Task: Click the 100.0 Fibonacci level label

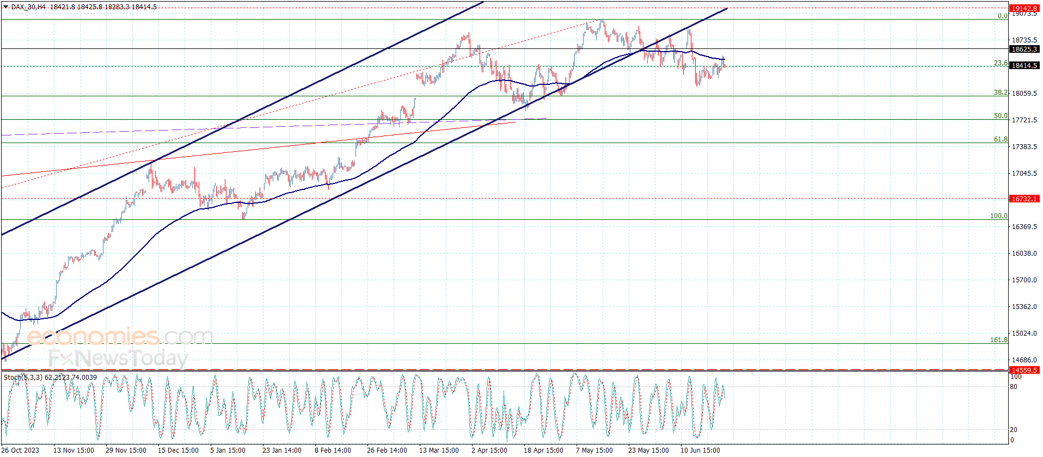Action: (x=998, y=216)
